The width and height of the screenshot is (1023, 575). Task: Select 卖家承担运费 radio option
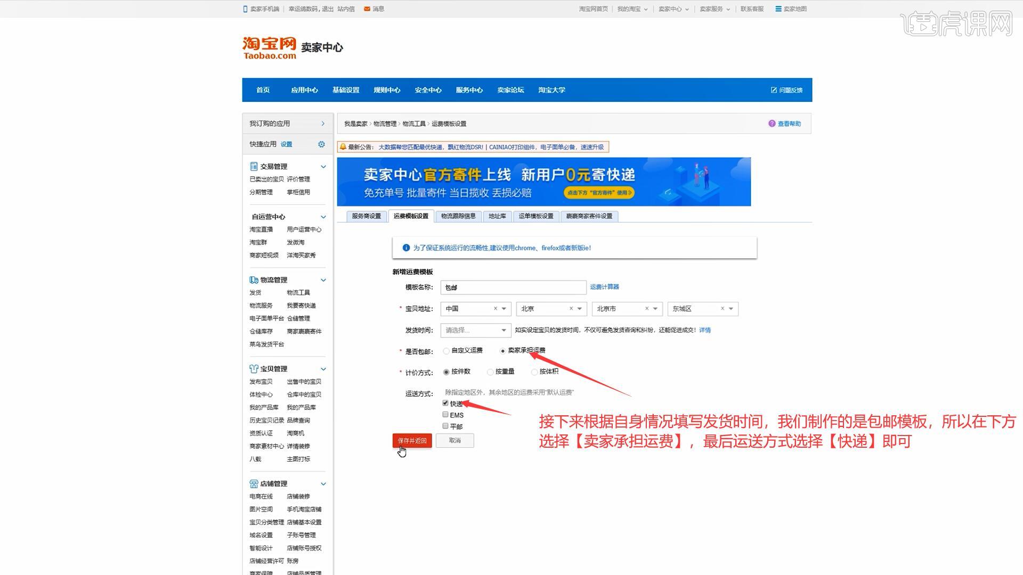[502, 351]
